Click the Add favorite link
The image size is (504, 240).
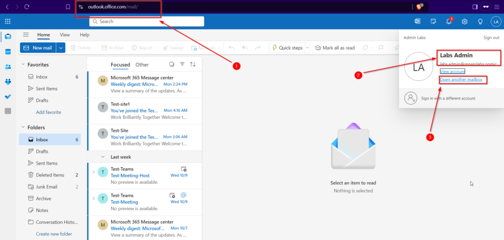(49, 112)
